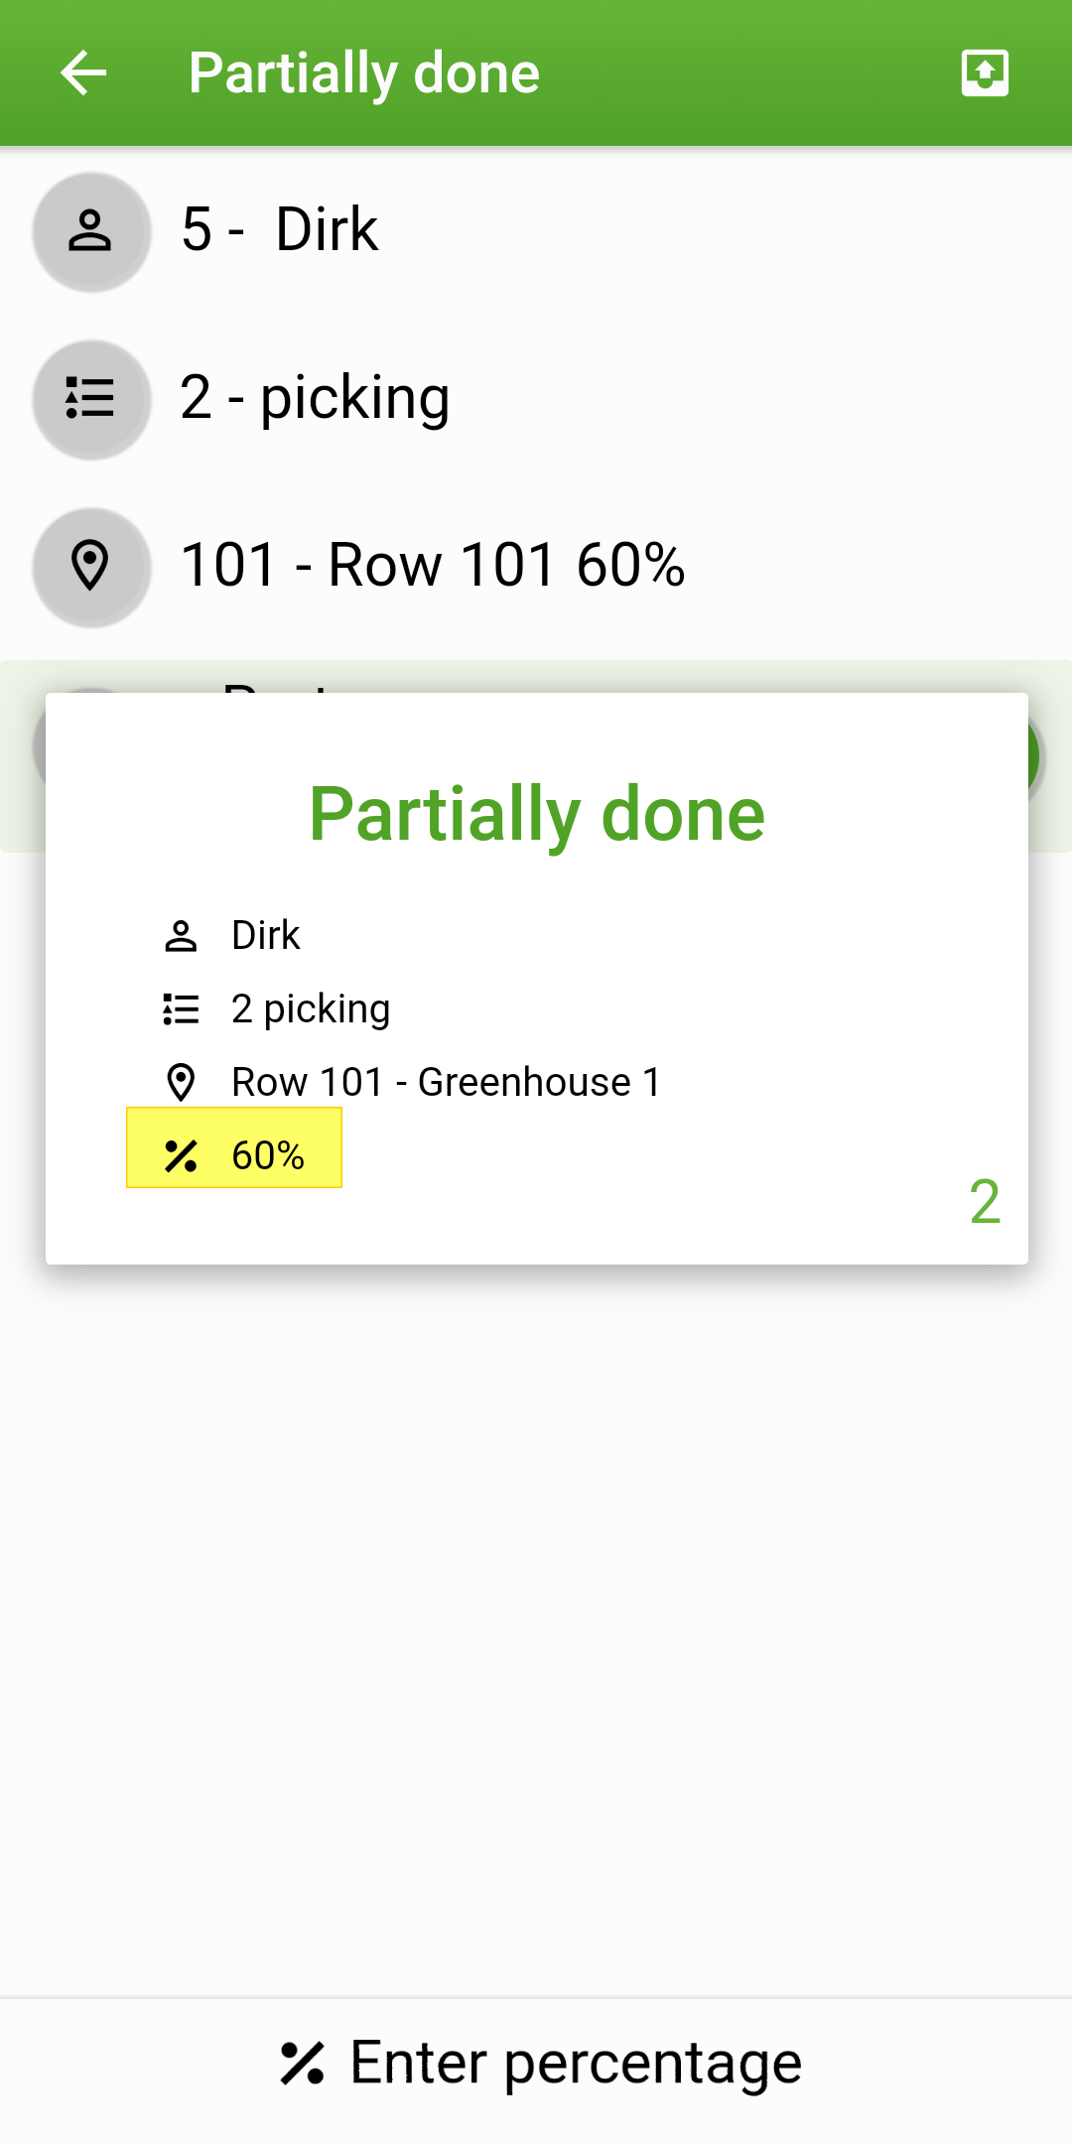Viewport: 1072px width, 2144px height.
Task: Tap the person icon in popup card
Action: [181, 935]
